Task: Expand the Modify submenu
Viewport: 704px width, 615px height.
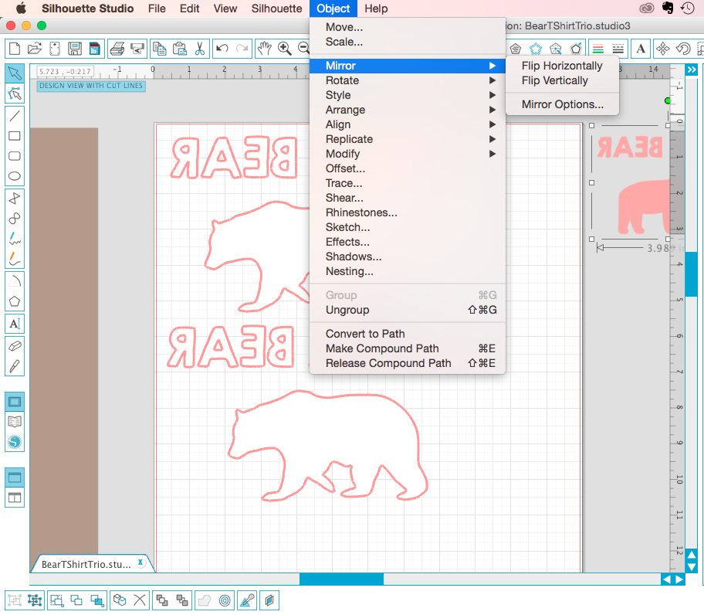Action: coord(408,154)
